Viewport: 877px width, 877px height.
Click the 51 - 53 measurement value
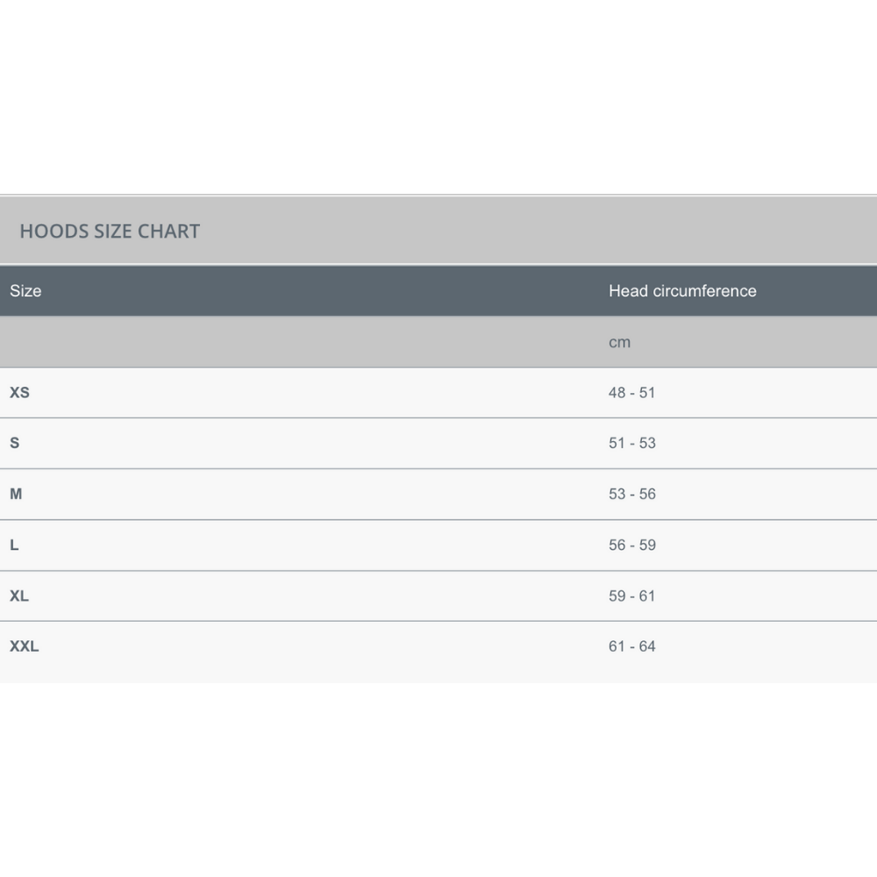click(631, 443)
